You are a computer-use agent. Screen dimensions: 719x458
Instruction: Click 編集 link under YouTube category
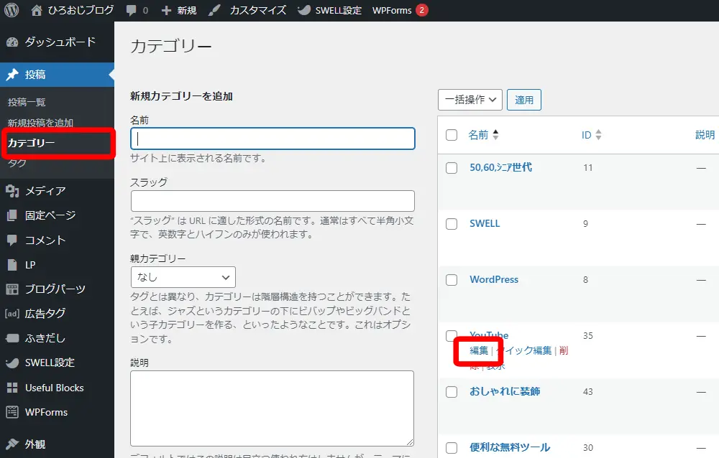tap(479, 350)
